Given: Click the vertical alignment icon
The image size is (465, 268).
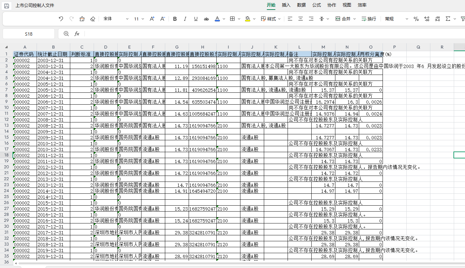Looking at the screenshot, I should [x=322, y=19].
